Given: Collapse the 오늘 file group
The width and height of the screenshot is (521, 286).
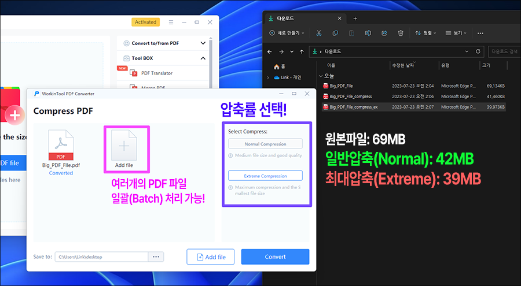Looking at the screenshot, I should pyautogui.click(x=321, y=76).
